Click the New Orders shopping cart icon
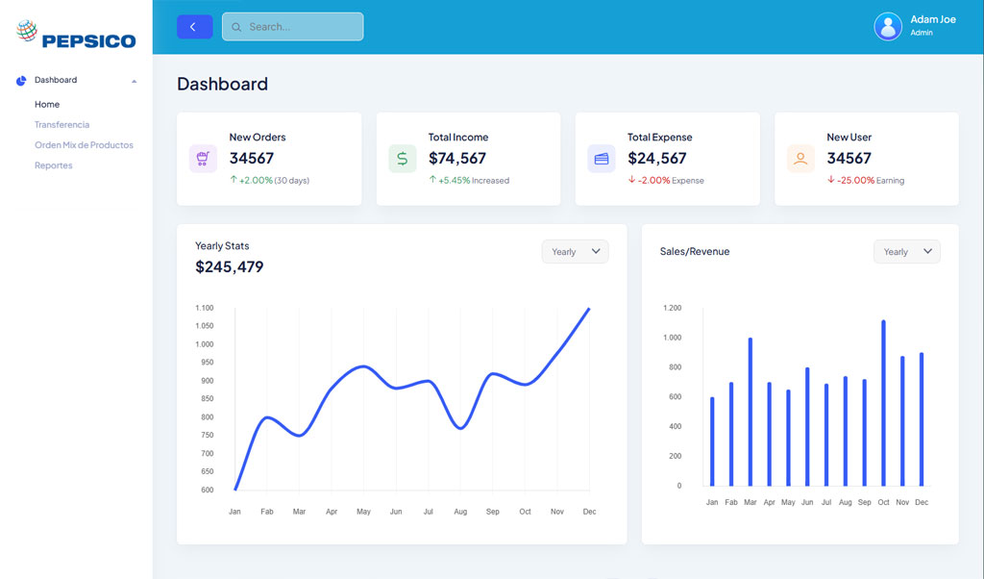 coord(203,159)
